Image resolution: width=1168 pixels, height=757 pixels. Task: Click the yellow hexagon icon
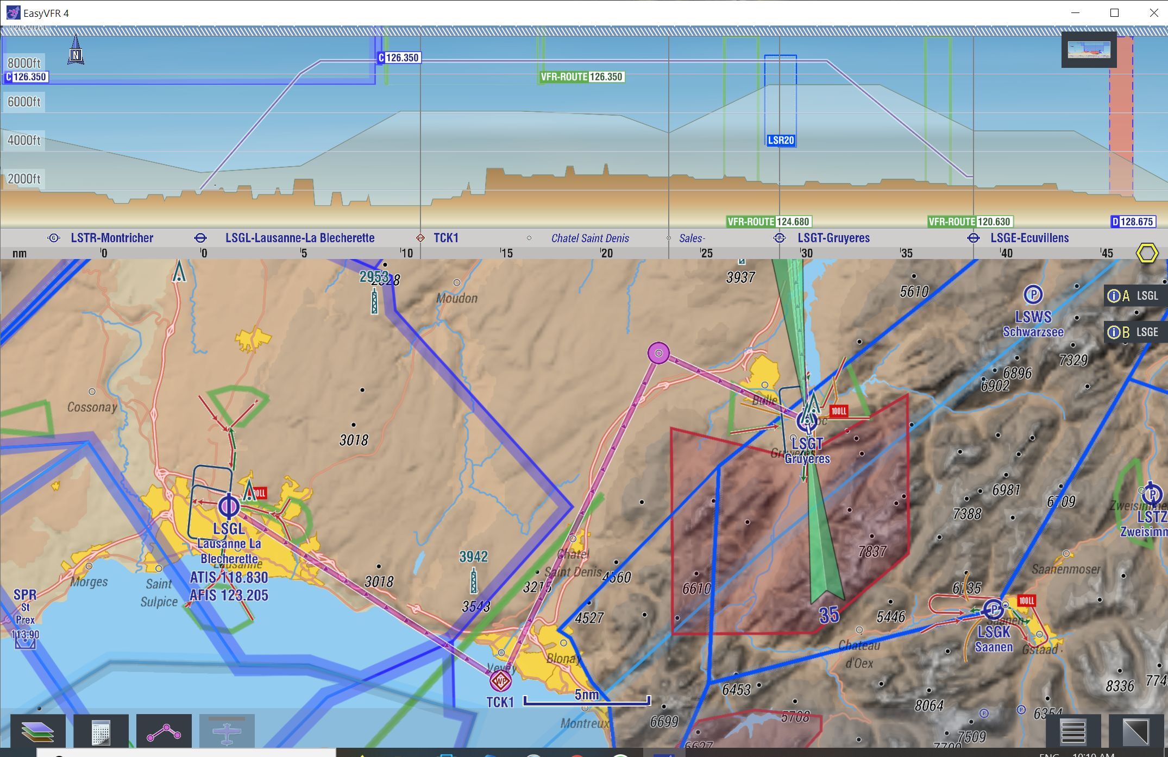[x=1147, y=253]
